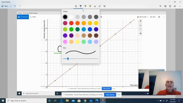Image resolution: width=183 pixels, height=103 pixels.
Task: Open Cortana from the taskbar
Action: coord(49,100)
